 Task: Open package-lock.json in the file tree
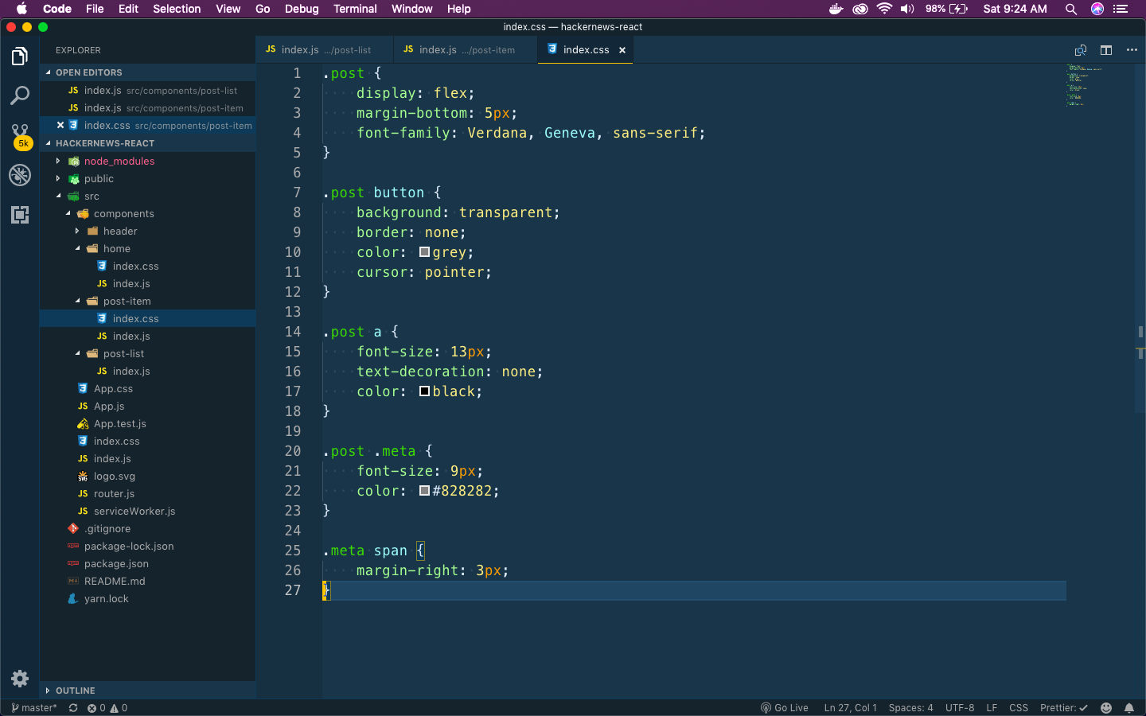coord(147,546)
